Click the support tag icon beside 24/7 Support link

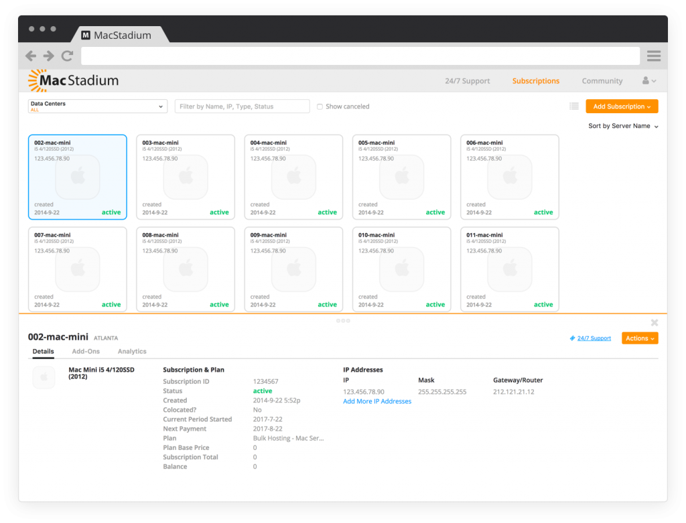[572, 338]
